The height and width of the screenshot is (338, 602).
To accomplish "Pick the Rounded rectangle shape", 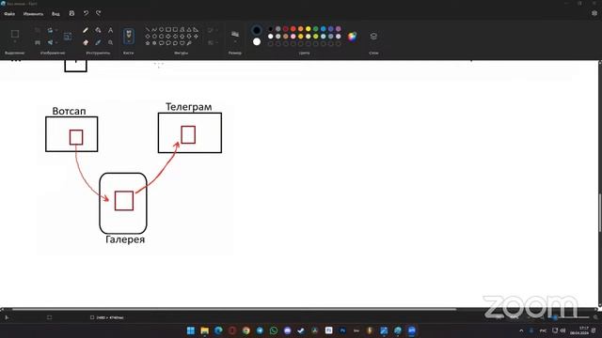I will pyautogui.click(x=175, y=29).
